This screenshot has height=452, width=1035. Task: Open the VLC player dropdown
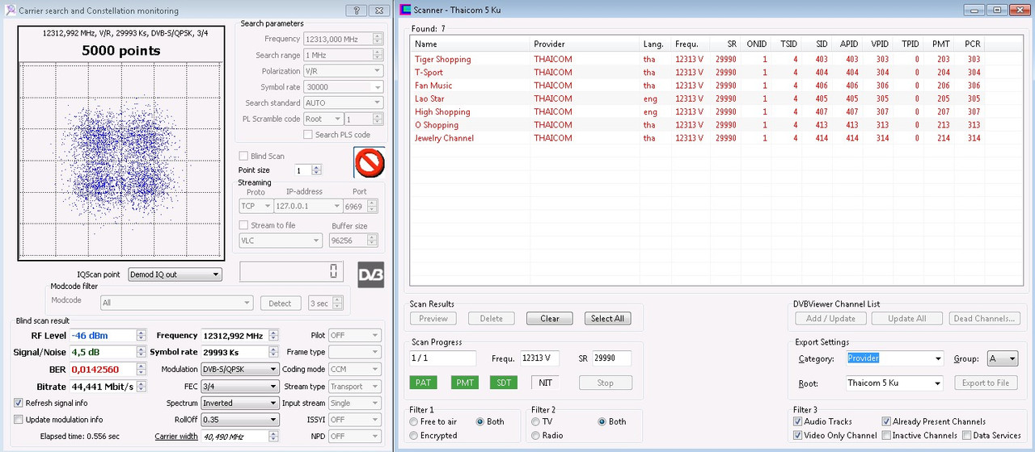(281, 241)
